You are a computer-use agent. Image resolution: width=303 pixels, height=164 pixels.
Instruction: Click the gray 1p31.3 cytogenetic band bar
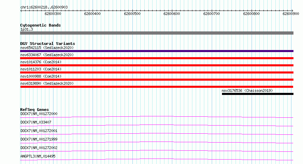click(x=157, y=33)
